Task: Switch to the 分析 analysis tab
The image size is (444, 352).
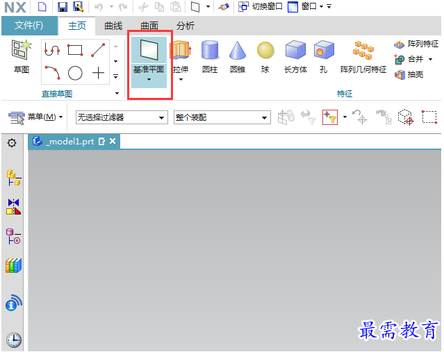Action: (186, 26)
